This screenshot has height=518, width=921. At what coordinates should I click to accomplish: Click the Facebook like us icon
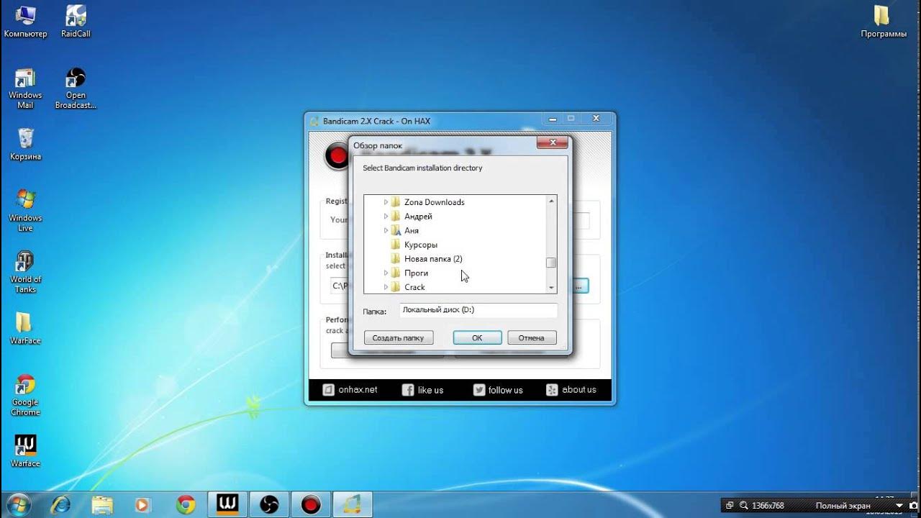coord(408,390)
